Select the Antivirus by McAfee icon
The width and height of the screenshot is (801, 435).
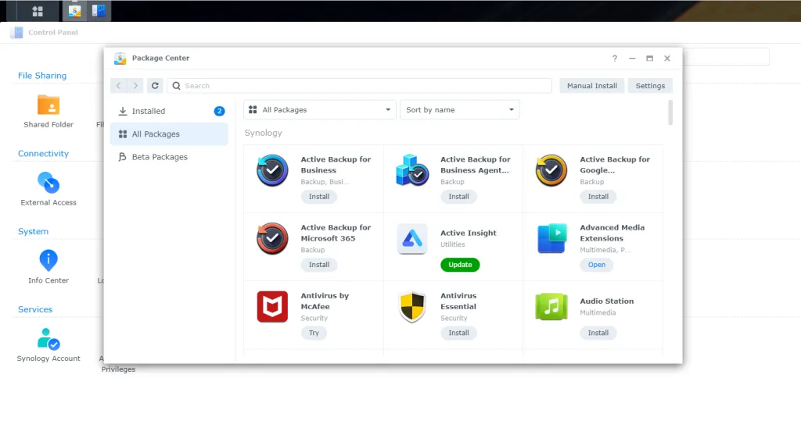point(272,306)
